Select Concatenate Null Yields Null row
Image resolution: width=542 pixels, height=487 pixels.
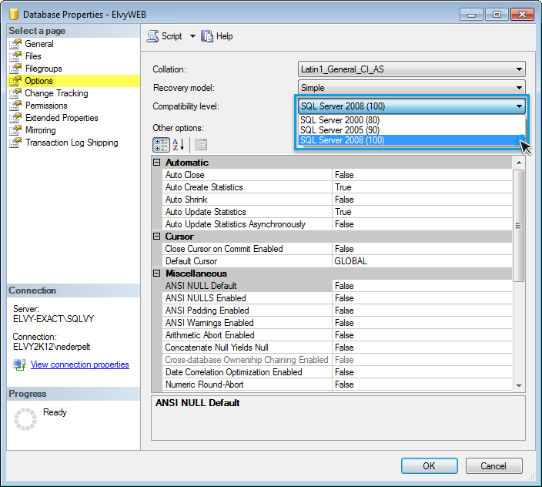337,348
